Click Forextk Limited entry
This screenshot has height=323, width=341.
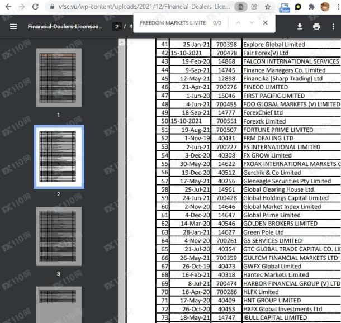point(264,121)
